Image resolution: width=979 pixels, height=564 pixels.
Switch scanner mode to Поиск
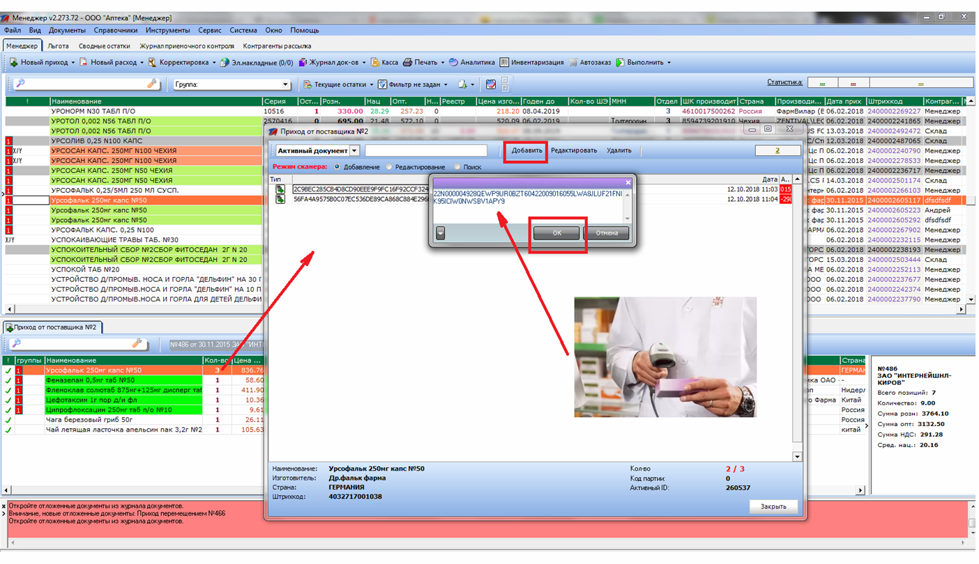tap(457, 167)
